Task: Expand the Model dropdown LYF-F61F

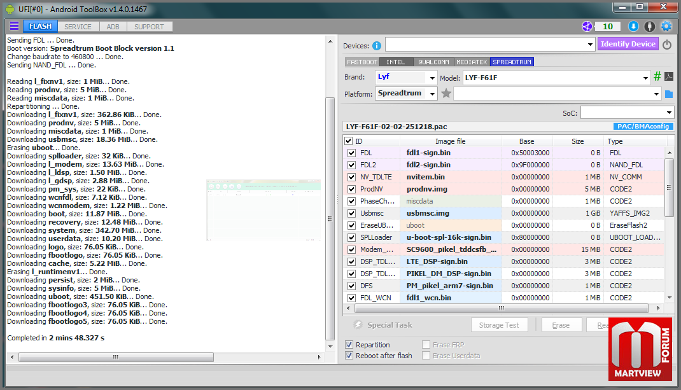Action: pos(645,78)
